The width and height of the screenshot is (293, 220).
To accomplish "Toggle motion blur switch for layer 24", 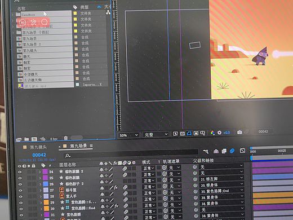I will click(x=125, y=169).
